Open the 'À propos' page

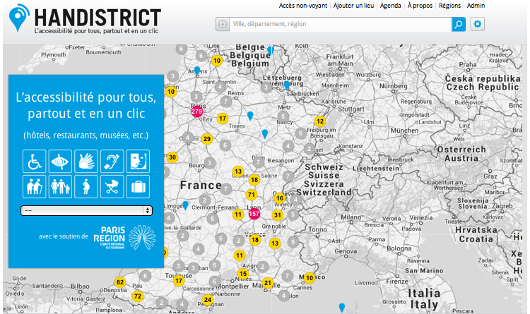point(420,6)
